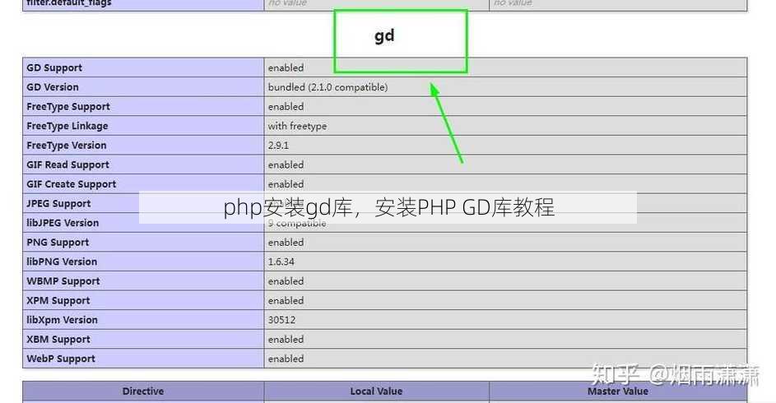This screenshot has width=776, height=403.
Task: Click the "enabled" value in GD Support row
Action: coord(286,67)
